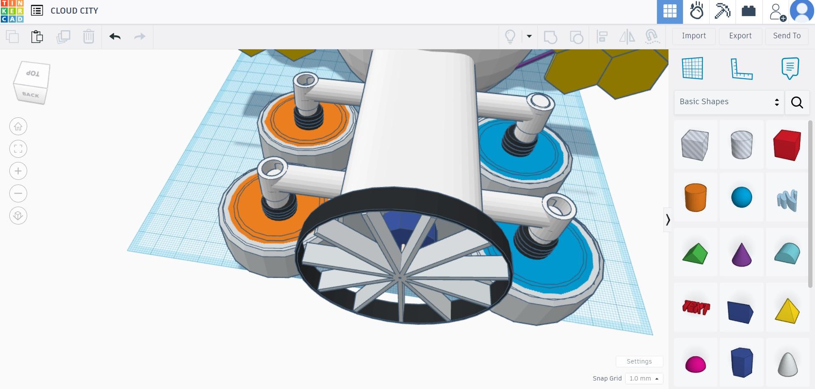
Task: Click the Mirror tool icon
Action: [x=627, y=37]
